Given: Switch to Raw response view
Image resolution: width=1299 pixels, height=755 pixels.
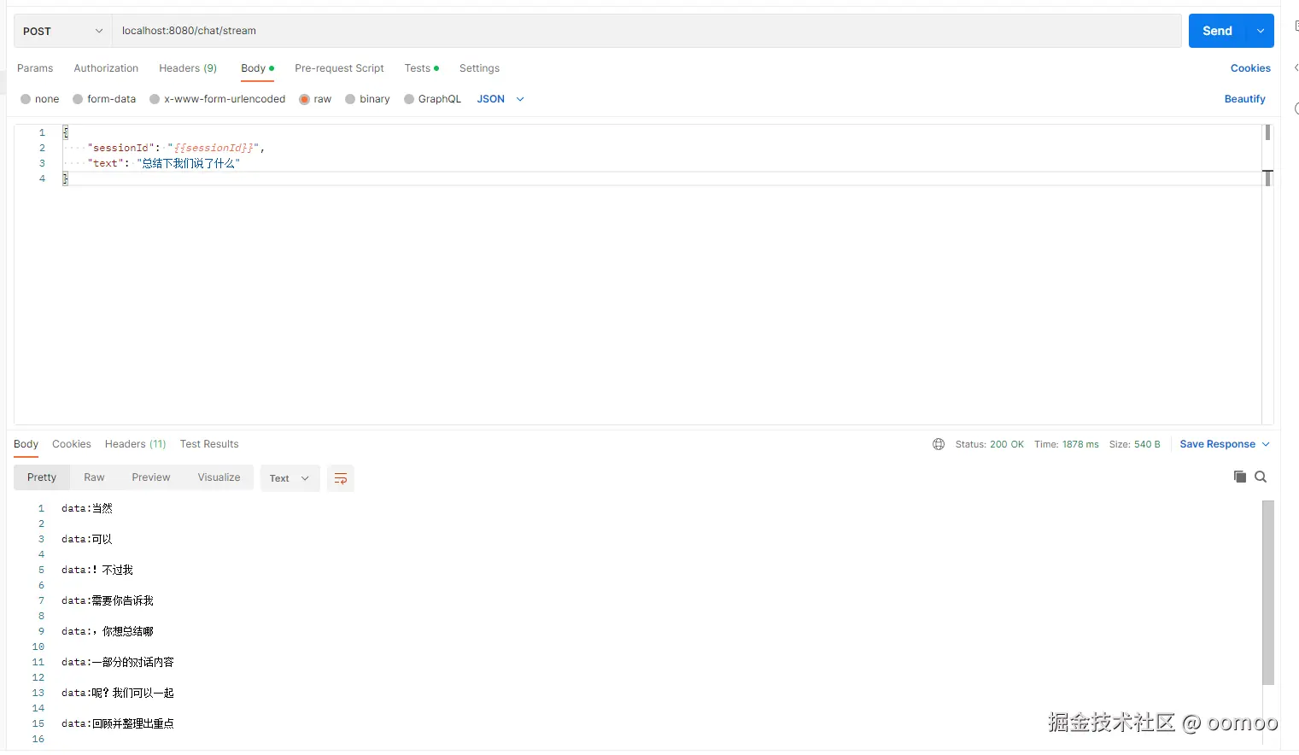Looking at the screenshot, I should click(x=94, y=477).
